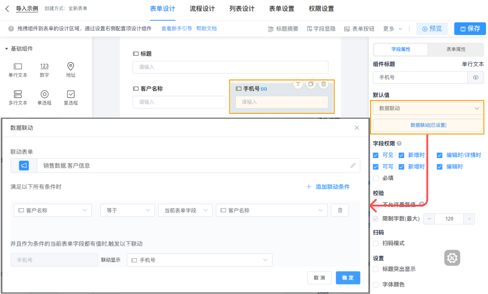Open the 等于 operator dropdown in the dialog
This screenshot has height=294, width=488.
[x=128, y=210]
